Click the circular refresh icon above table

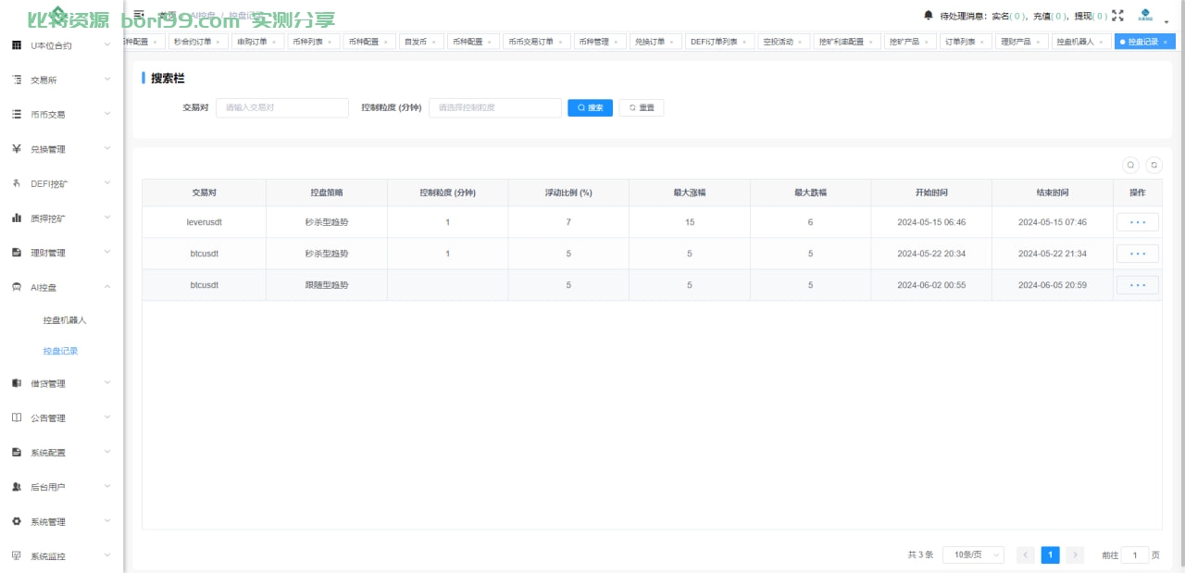click(1154, 165)
